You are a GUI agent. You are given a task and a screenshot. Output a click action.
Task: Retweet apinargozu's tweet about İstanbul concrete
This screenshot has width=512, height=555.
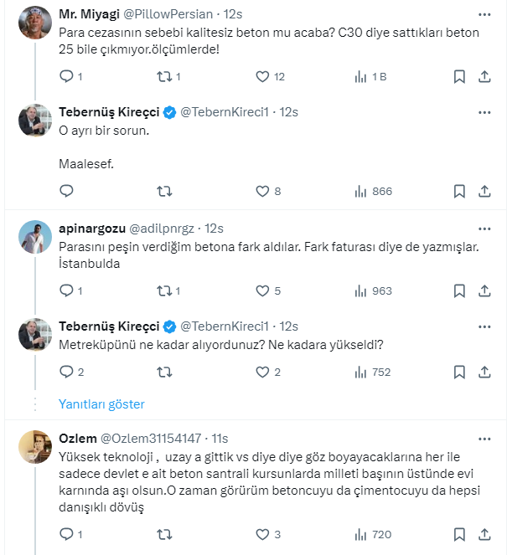coord(164,291)
